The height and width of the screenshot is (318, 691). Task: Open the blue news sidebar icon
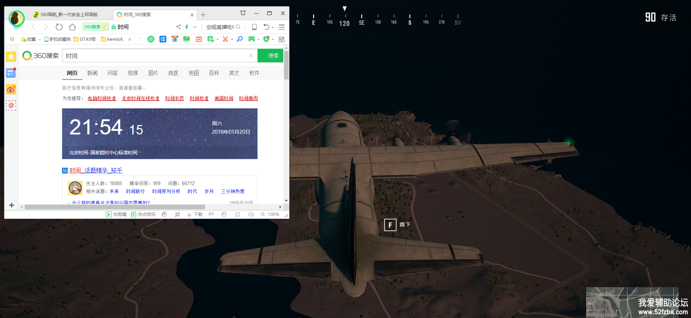(x=11, y=73)
